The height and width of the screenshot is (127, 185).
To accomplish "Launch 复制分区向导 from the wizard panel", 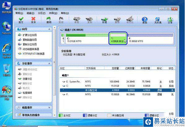I will 27,44.
